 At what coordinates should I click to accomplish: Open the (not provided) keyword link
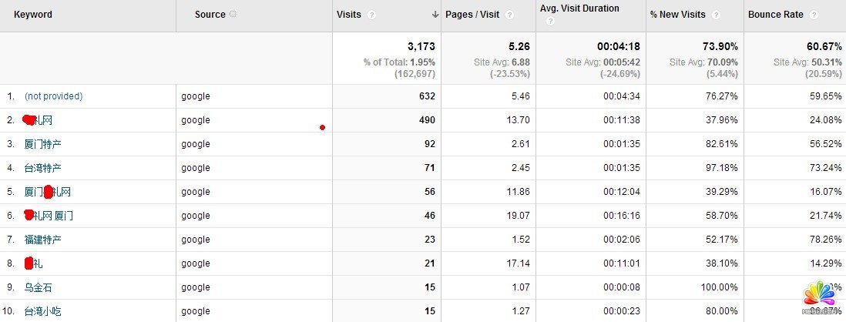tap(53, 96)
